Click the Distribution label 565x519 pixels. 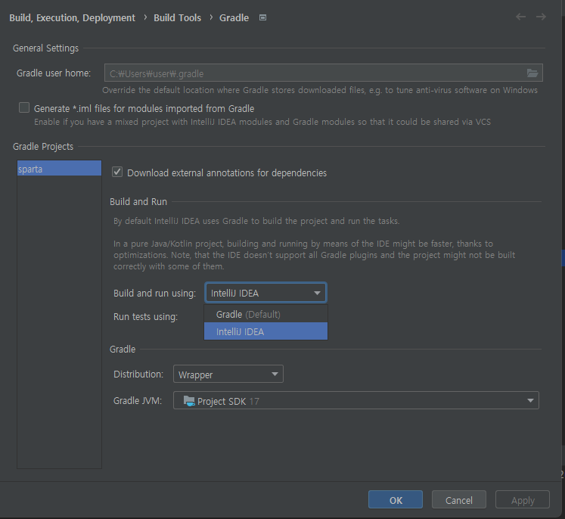tap(138, 374)
